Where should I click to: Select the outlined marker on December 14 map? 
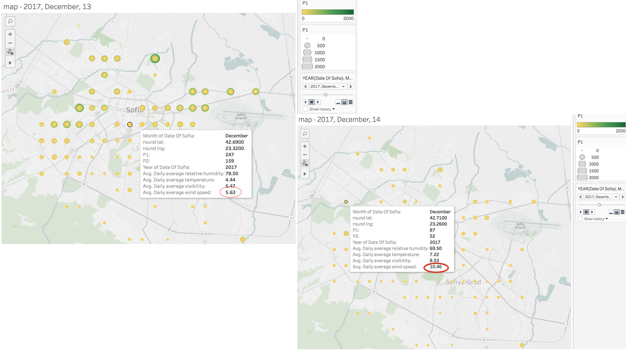346,202
